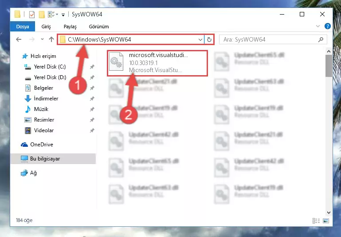The width and height of the screenshot is (341, 237).
Task: Close the SysWOW64 window
Action: coord(322,14)
